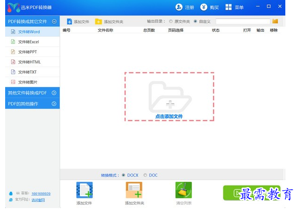Click the 状态 column header
Image resolution: width=297 pixels, height=209 pixels.
tap(216, 30)
